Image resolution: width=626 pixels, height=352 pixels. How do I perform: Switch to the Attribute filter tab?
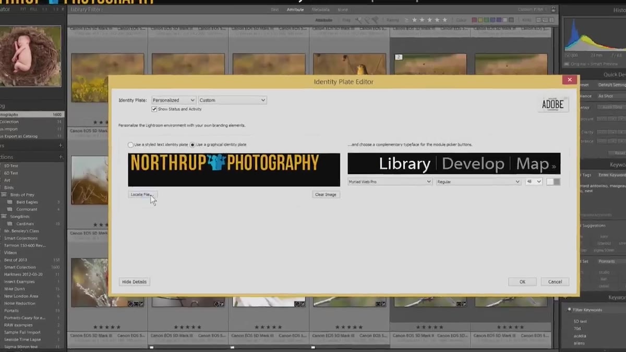295,9
